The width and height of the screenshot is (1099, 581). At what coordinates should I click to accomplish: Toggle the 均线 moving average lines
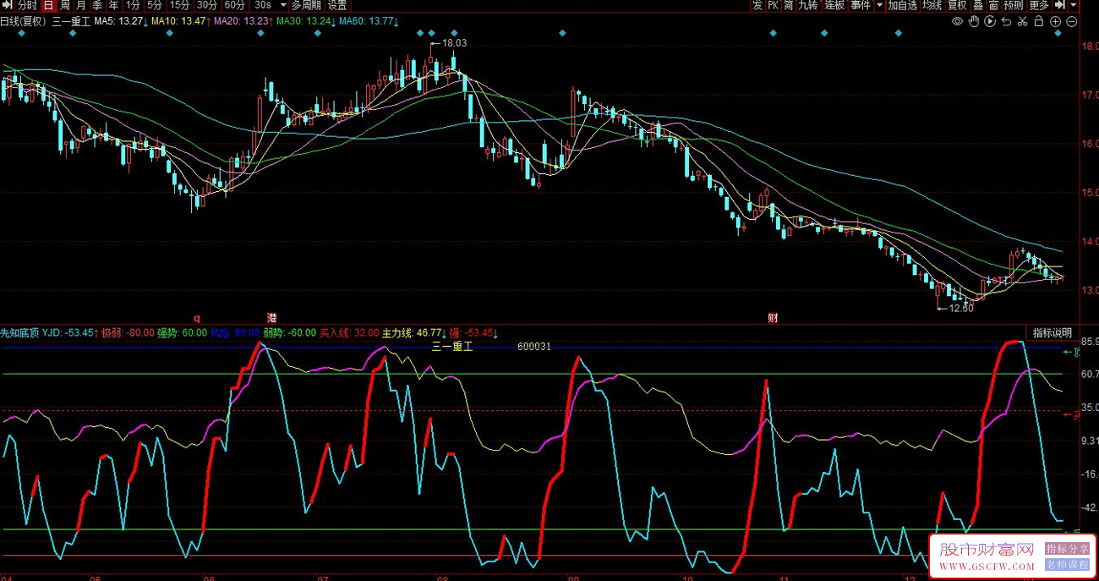point(932,5)
